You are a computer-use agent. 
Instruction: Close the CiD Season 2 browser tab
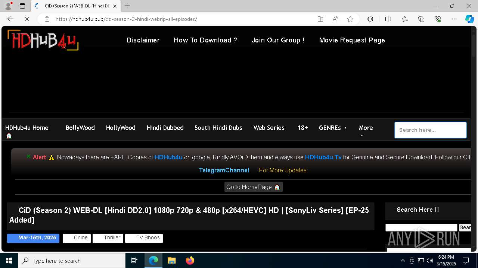point(115,6)
